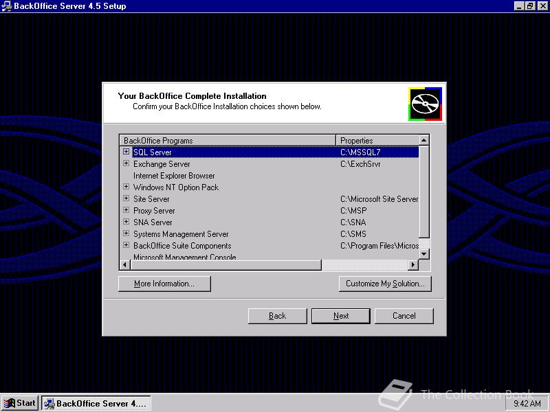550x412 pixels.
Task: Click the vertical scrollbar up arrow
Action: (x=423, y=141)
